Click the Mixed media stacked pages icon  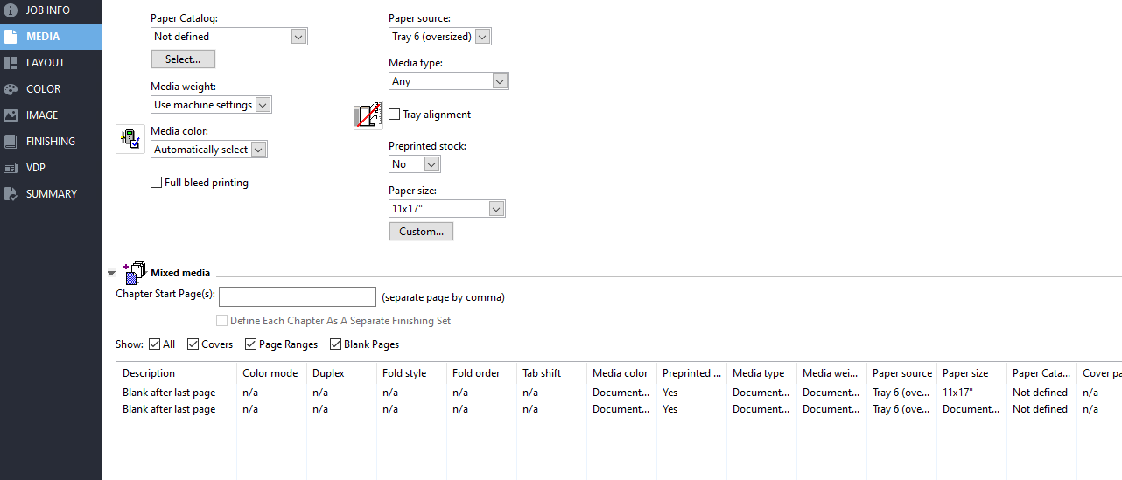[135, 273]
